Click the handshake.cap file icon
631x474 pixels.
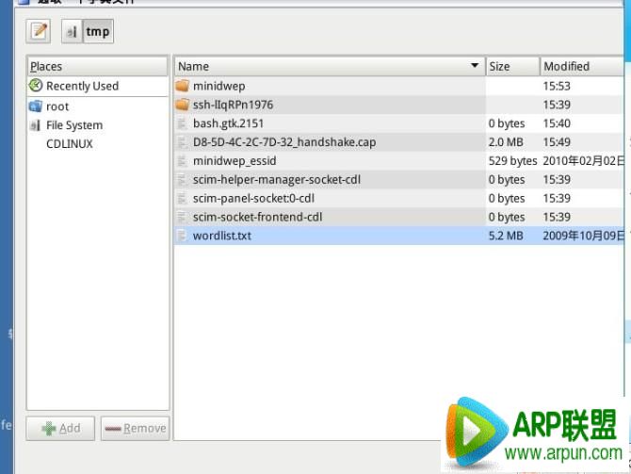click(182, 141)
